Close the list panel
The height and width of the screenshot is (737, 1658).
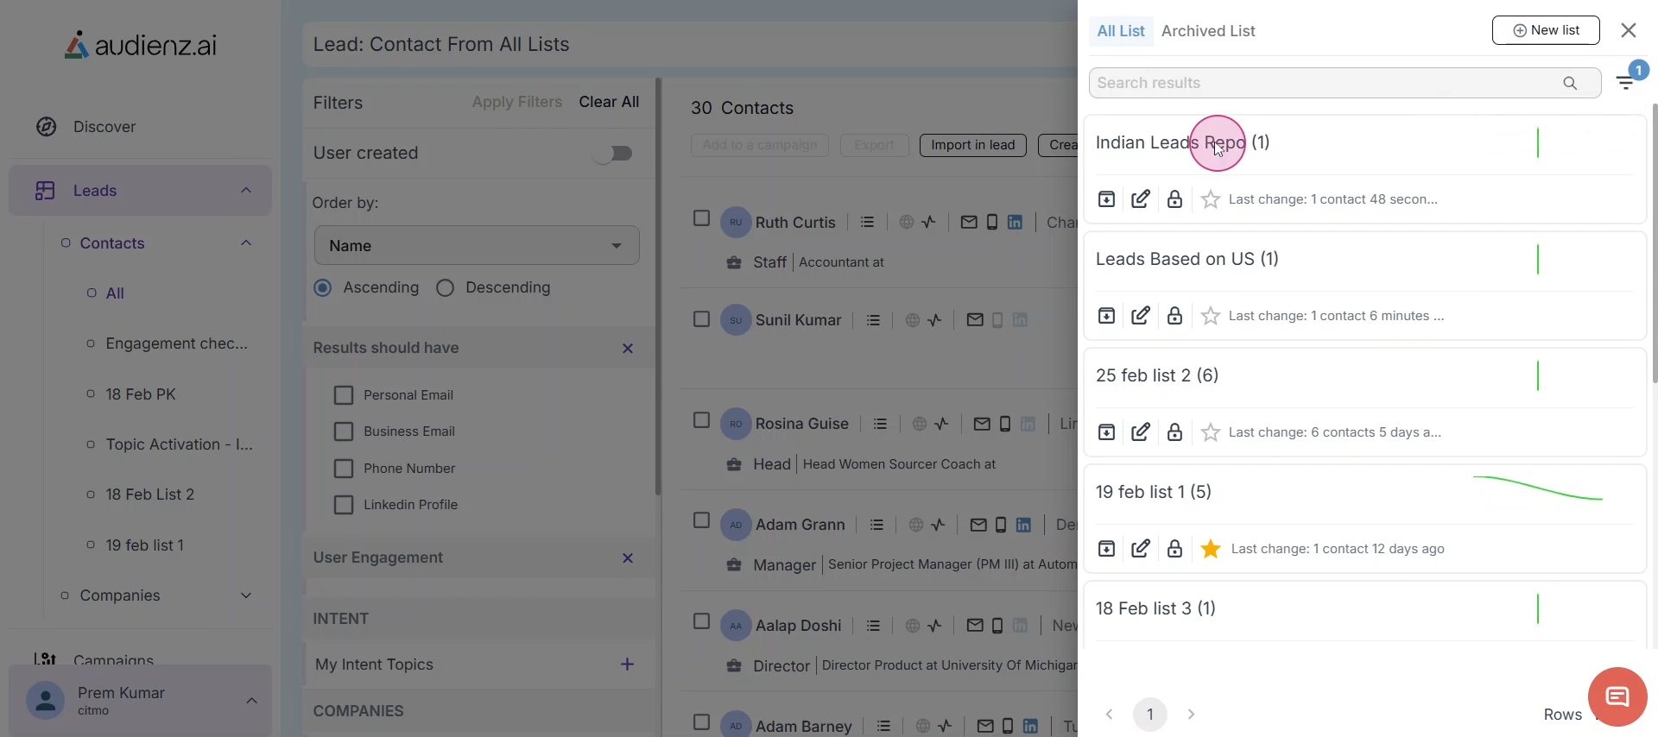point(1629,30)
